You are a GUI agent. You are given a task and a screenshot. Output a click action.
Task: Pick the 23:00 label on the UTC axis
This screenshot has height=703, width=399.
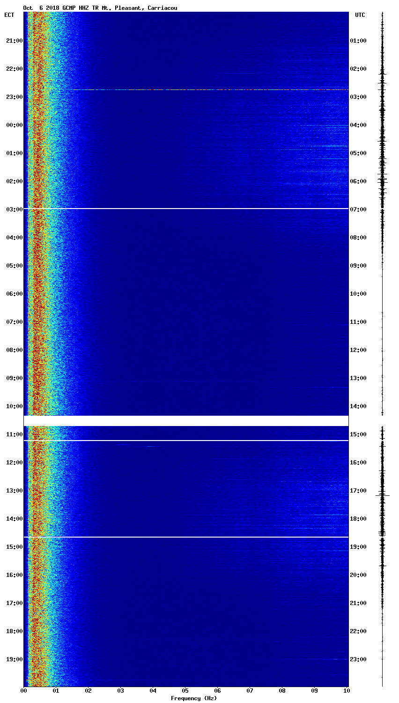[358, 659]
